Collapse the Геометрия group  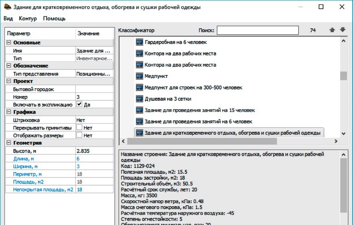coord(8,142)
